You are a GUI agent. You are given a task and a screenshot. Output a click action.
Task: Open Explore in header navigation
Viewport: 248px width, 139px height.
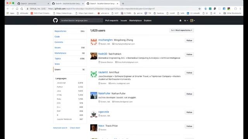coord(148,20)
